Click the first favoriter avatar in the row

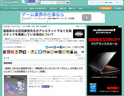coord(5,52)
